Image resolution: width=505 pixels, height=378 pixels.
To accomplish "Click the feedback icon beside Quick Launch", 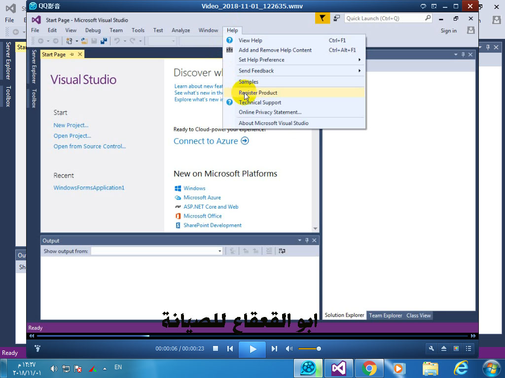I will pos(336,18).
